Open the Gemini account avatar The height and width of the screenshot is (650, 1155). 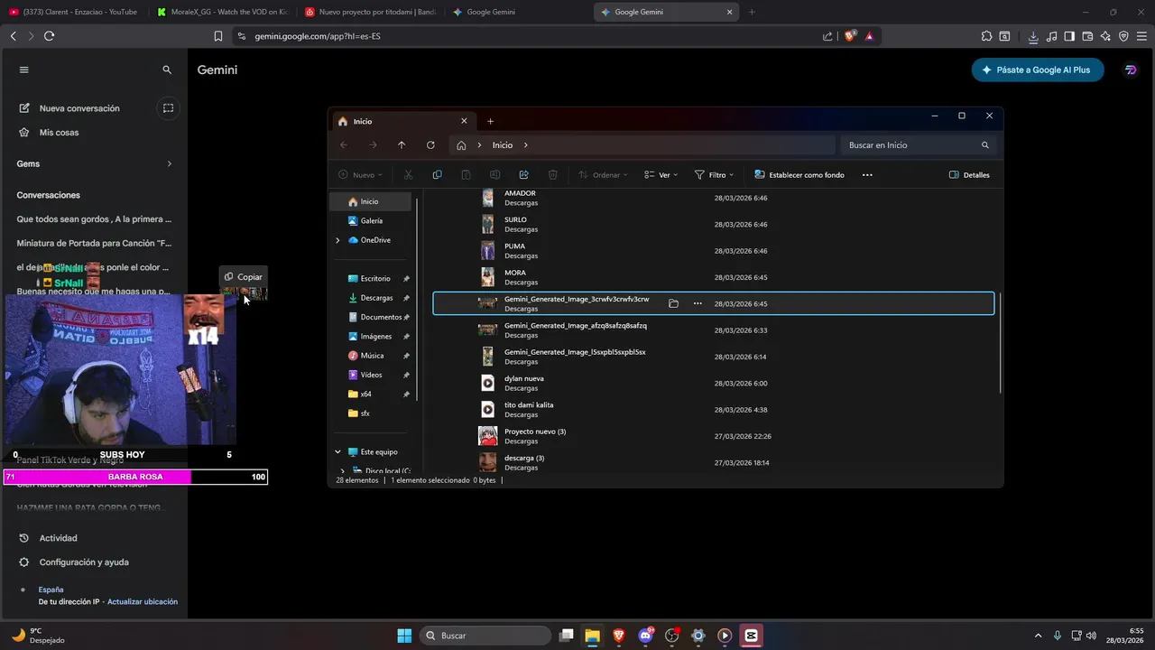tap(1131, 70)
